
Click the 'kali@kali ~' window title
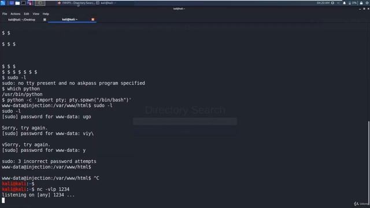click(179, 9)
